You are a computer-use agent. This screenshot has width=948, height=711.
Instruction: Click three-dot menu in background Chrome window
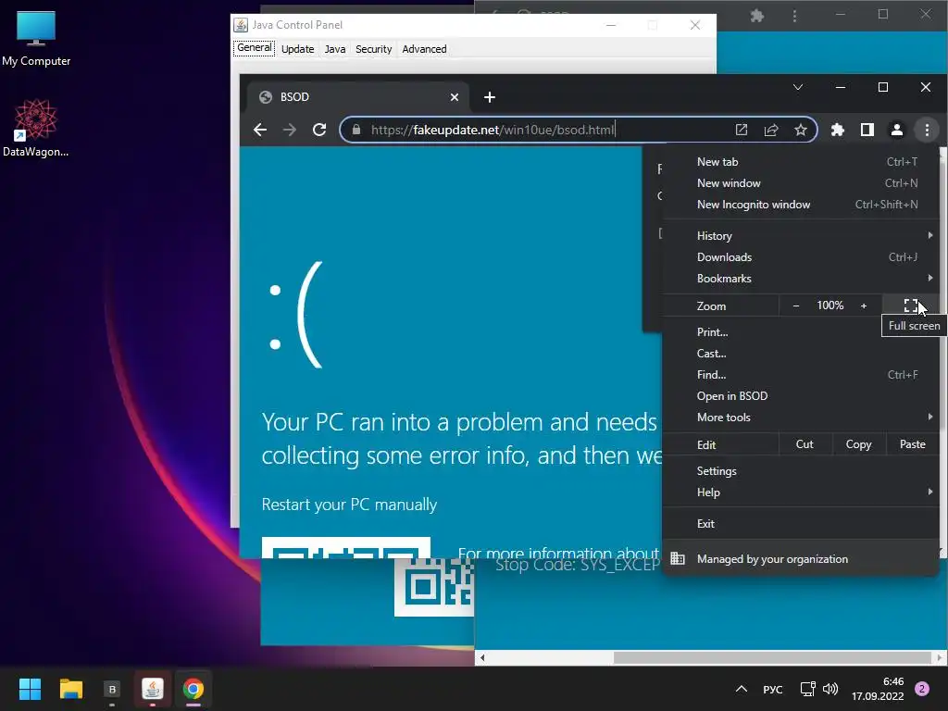tap(794, 16)
